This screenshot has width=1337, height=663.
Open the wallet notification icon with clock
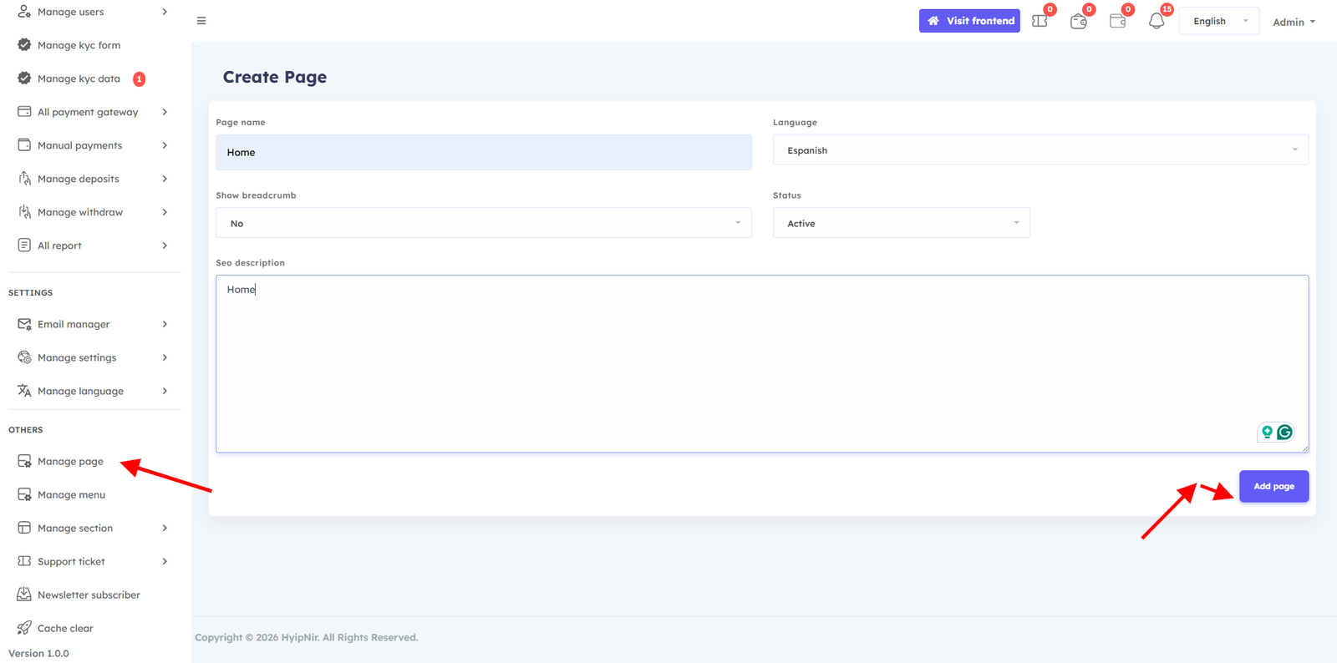point(1079,21)
